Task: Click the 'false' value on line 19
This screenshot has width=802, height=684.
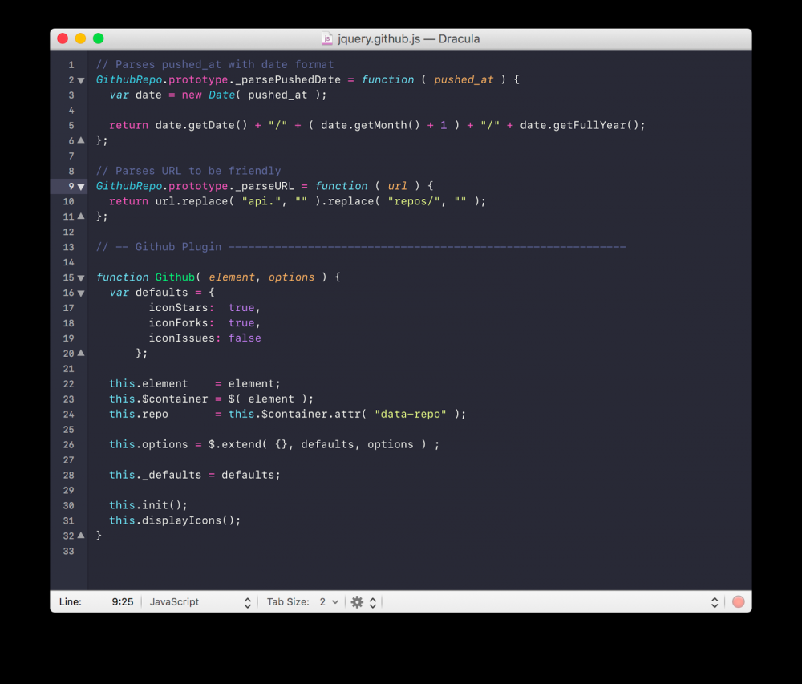Action: click(245, 338)
